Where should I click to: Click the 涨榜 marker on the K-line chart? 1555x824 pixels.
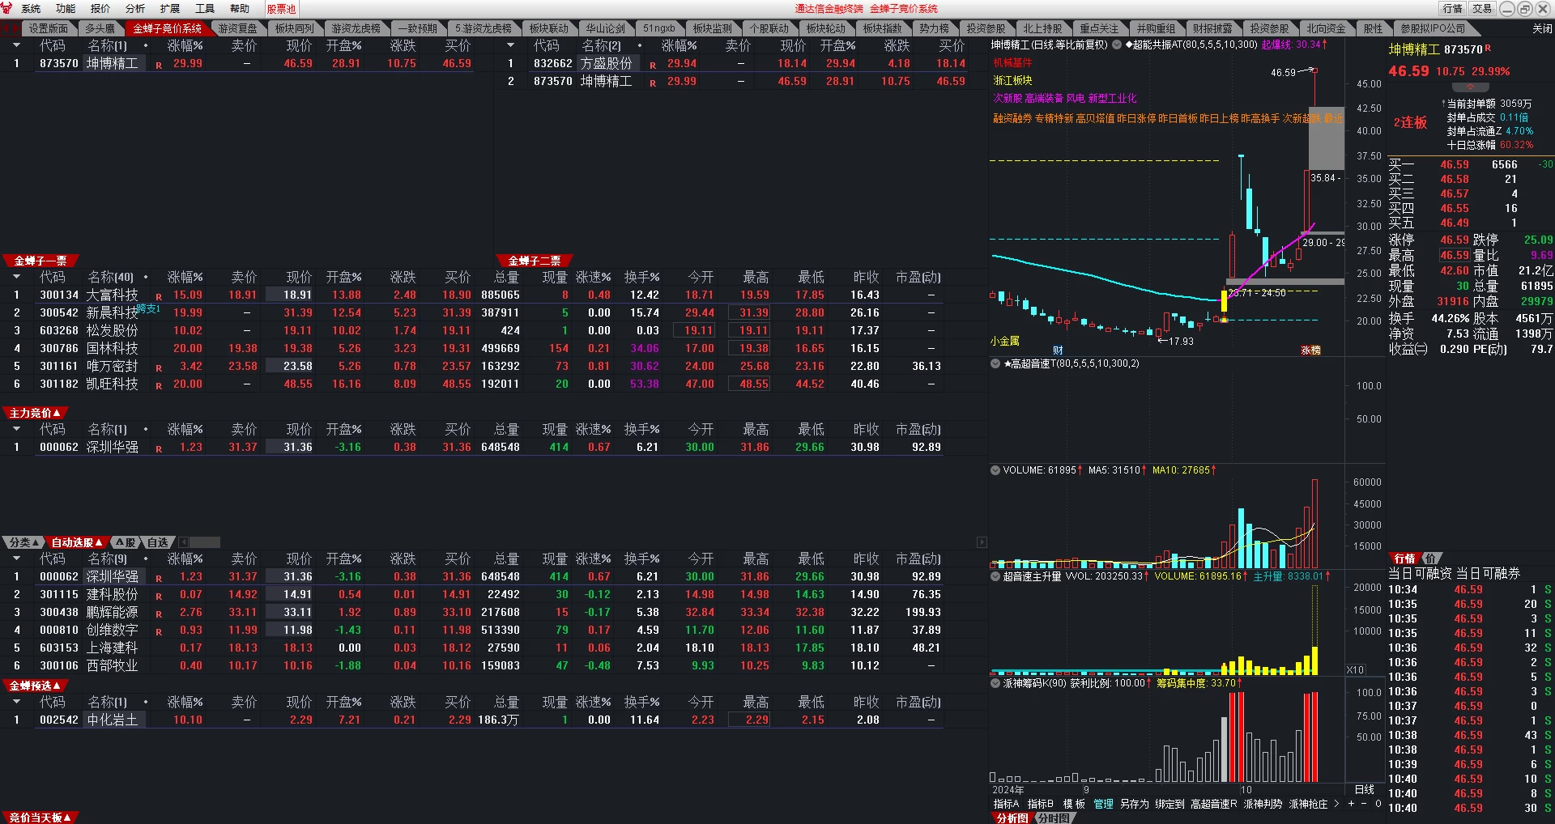(x=1310, y=350)
